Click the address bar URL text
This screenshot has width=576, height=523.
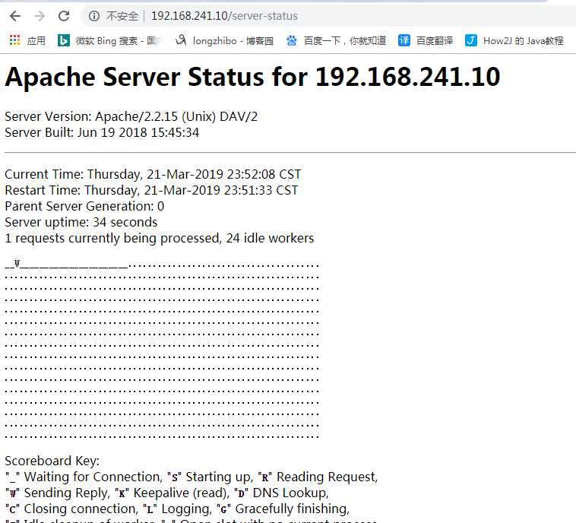coord(224,16)
